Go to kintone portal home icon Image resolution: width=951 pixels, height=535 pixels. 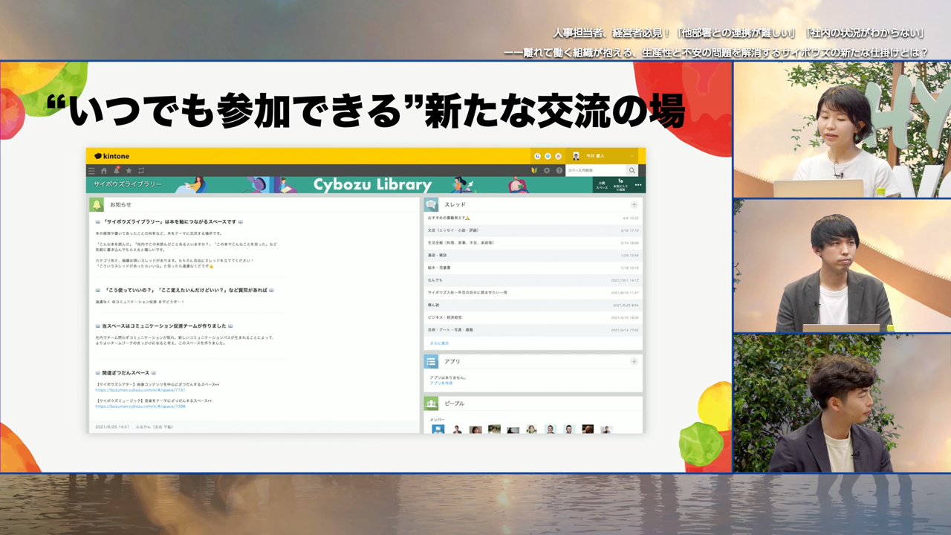(x=104, y=171)
